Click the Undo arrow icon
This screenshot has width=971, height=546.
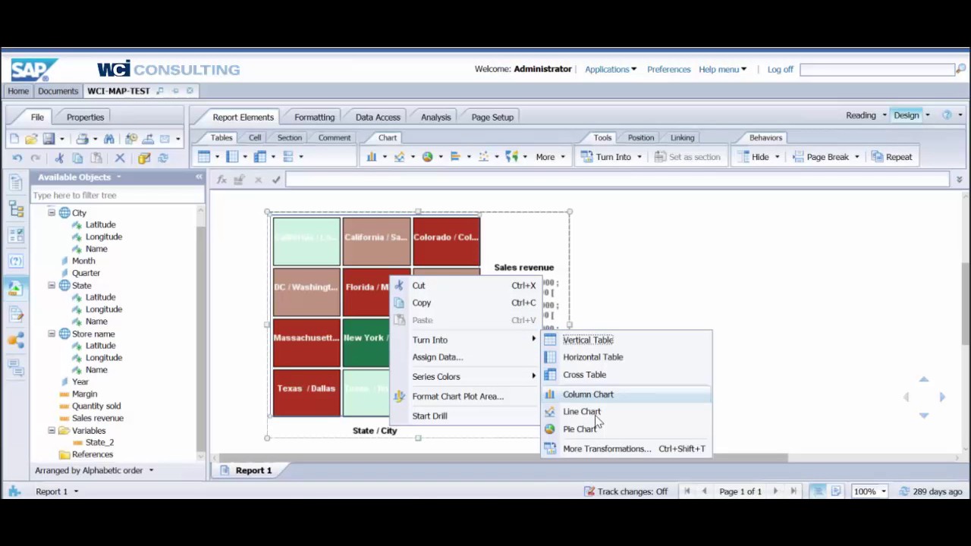coord(17,158)
